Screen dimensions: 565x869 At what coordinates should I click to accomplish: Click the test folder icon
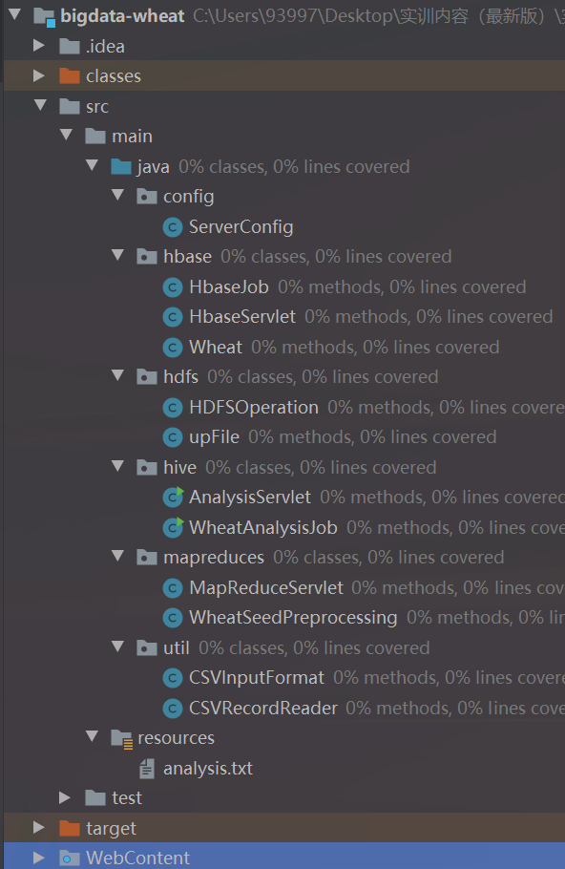[x=95, y=798]
